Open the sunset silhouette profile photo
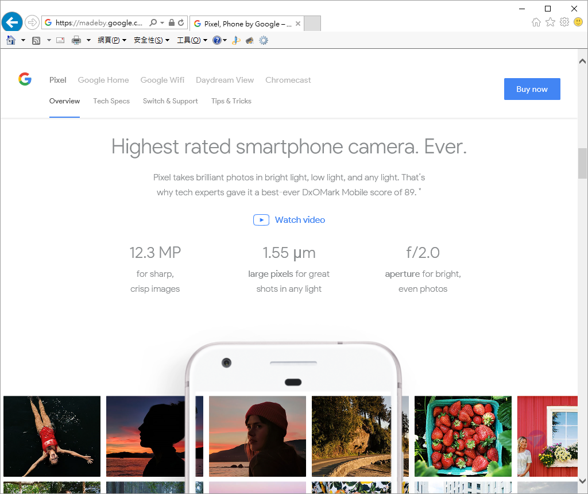This screenshot has height=494, width=588. [145, 436]
